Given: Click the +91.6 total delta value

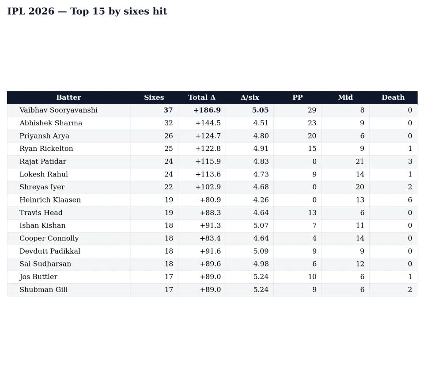Looking at the screenshot, I should pyautogui.click(x=210, y=251).
